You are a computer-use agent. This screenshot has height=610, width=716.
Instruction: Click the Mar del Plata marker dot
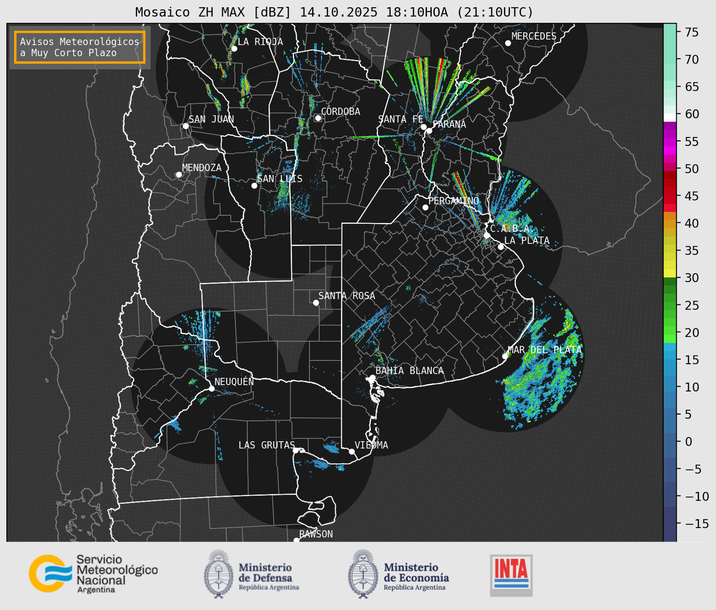click(x=505, y=356)
